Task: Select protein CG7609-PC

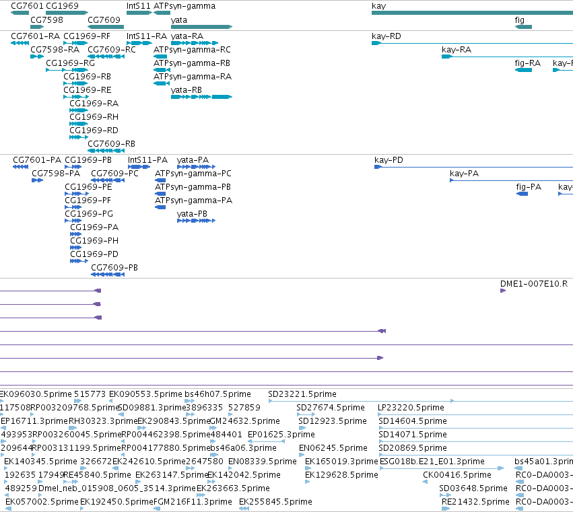Action: (x=114, y=174)
